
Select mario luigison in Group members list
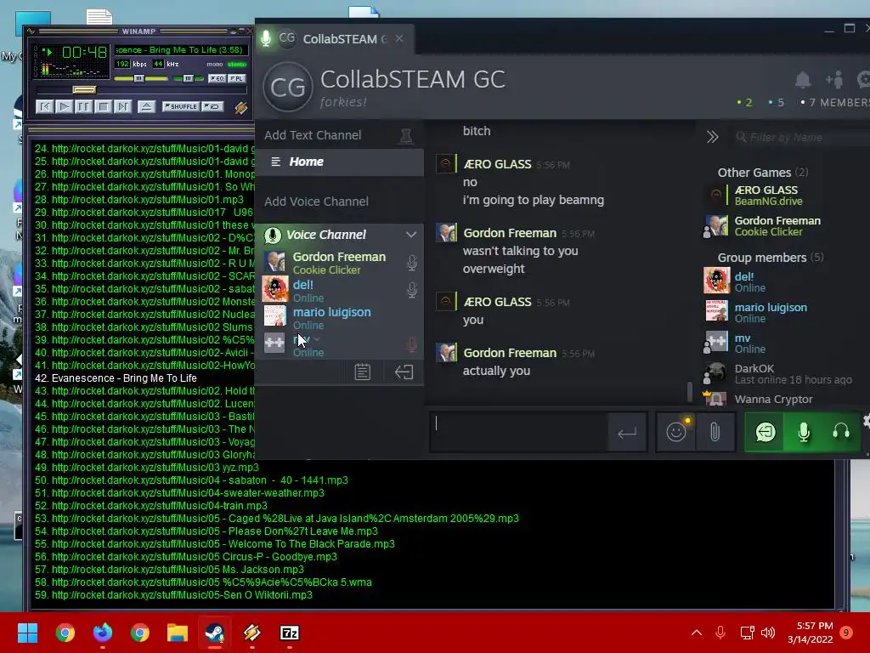click(x=786, y=312)
